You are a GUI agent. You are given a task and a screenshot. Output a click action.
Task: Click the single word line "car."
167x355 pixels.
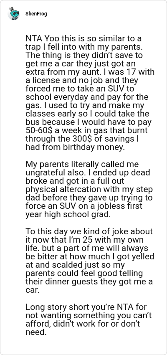pos(33,291)
